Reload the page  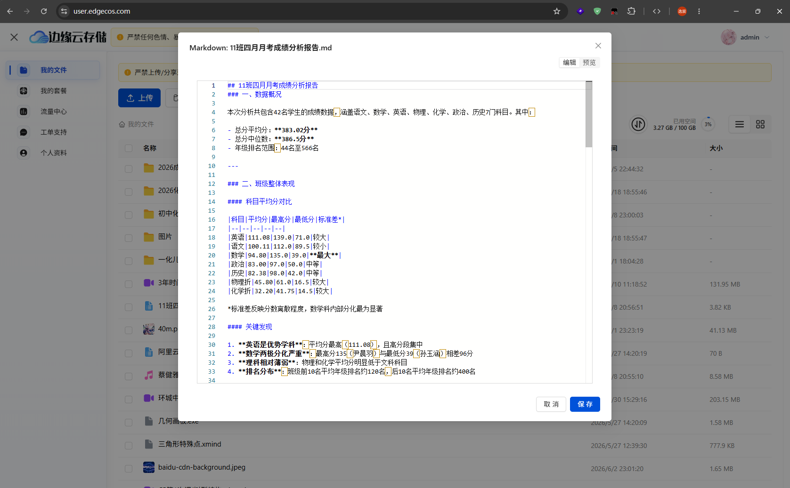[x=44, y=11]
